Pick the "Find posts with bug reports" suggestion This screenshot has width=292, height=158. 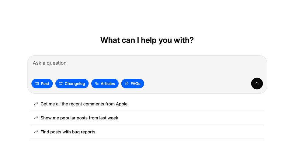tap(68, 132)
